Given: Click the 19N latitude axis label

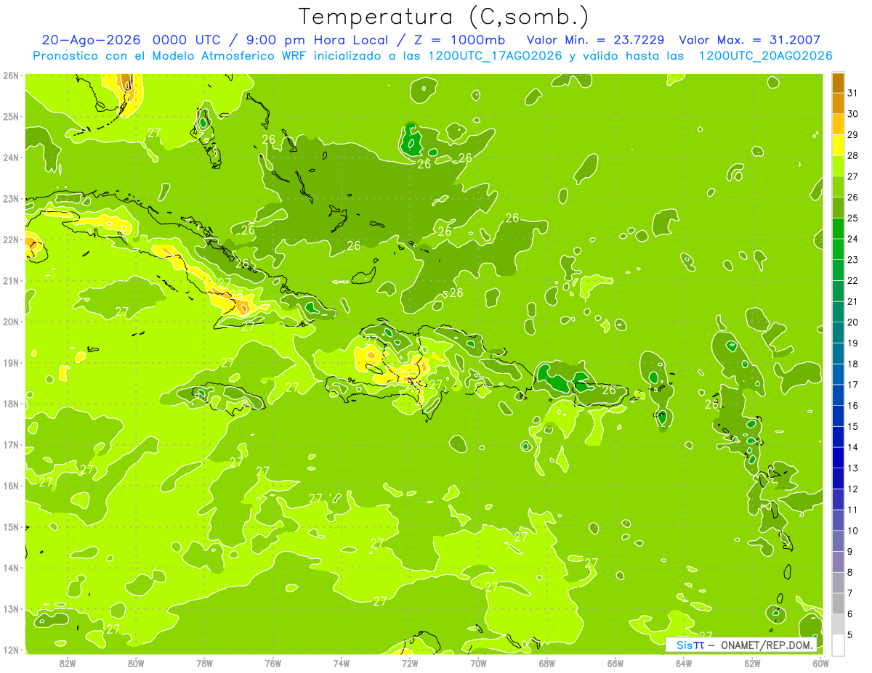Looking at the screenshot, I should [11, 362].
